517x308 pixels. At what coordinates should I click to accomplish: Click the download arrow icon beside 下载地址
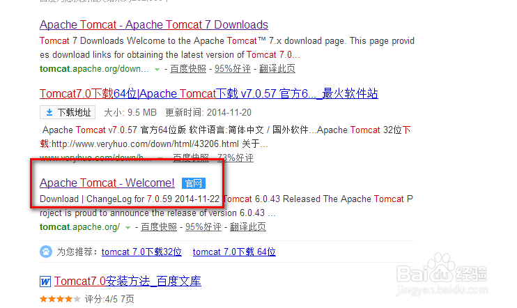point(49,112)
